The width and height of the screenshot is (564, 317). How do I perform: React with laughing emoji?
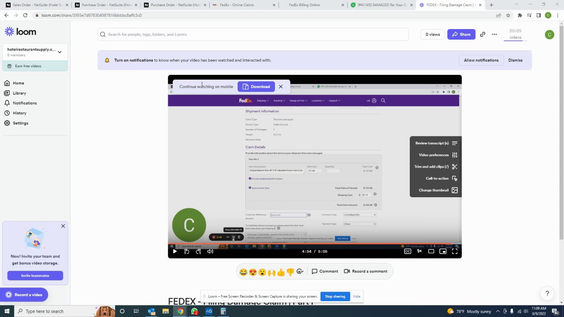coord(243,272)
